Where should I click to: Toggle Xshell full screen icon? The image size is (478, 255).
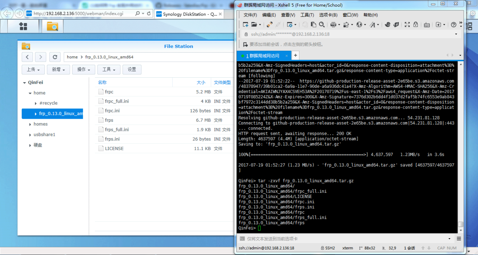[x=407, y=25]
